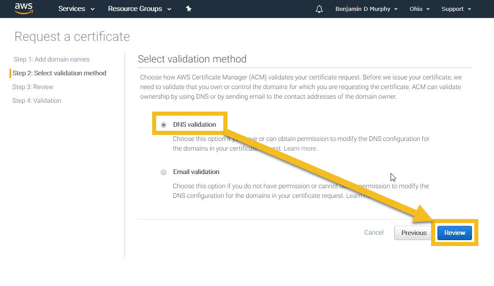Select Step 3: Review in sidebar

pyautogui.click(x=33, y=87)
